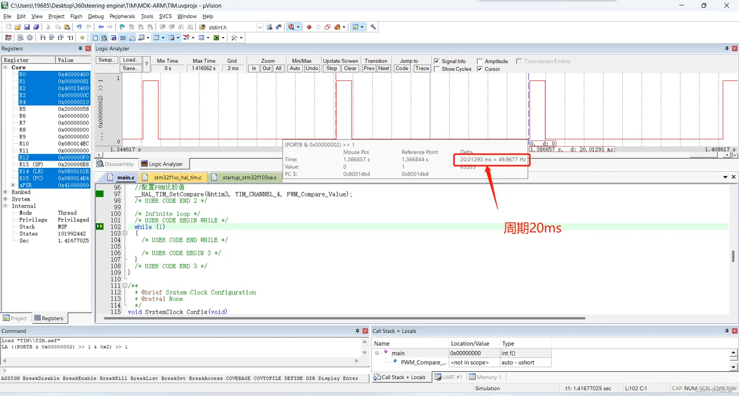The width and height of the screenshot is (739, 396).
Task: Switch to the stm32f1xx_hal_tim.c tab
Action: coord(173,177)
